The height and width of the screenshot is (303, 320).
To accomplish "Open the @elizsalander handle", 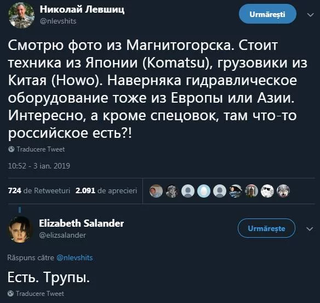I will 62,235.
